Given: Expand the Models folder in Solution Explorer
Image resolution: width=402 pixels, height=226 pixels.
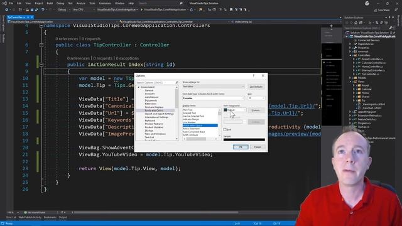Looking at the screenshot, I should click(x=350, y=78).
